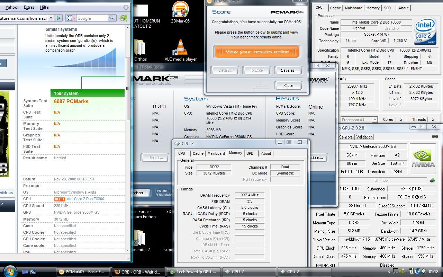Click the green Go arrow in the browser
The image size is (443, 277).
tap(58, 18)
